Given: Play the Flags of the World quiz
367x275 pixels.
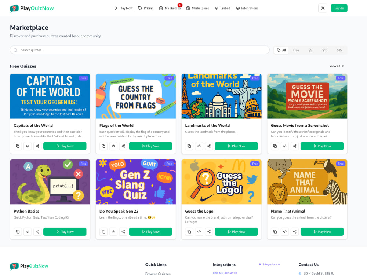Looking at the screenshot, I should 150,146.
